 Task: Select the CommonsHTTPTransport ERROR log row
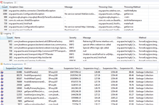coord(79,51)
